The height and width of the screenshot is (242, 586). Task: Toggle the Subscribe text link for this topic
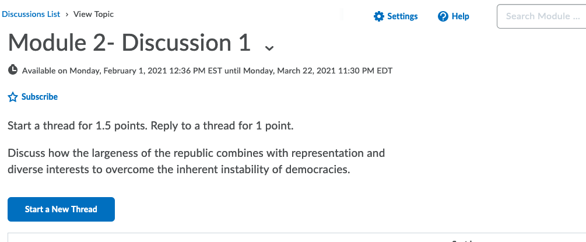point(40,97)
